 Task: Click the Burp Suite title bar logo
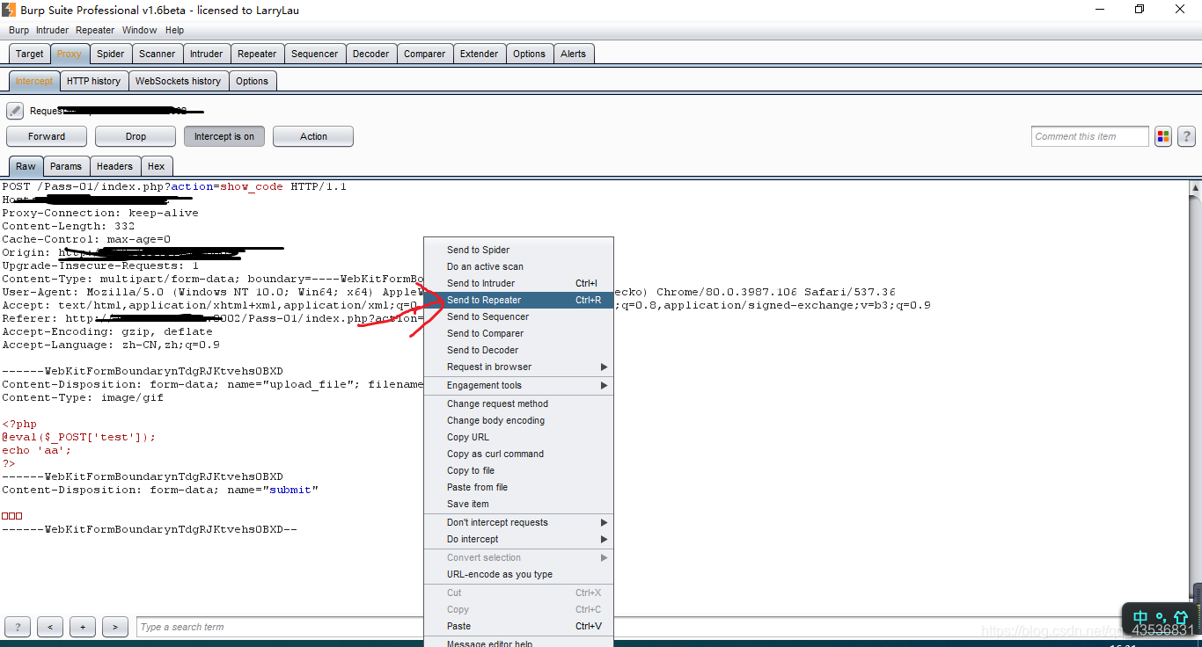click(9, 10)
